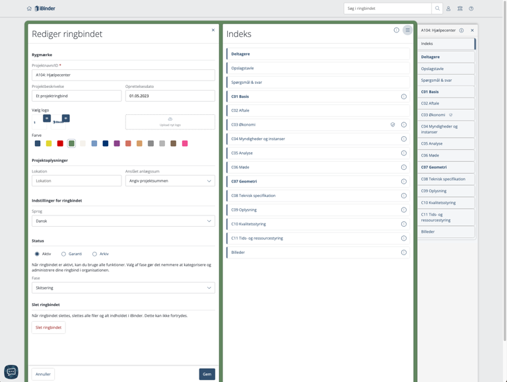Screen dimensions: 507x382
Task: Select the Aktiv status radio button
Action: coord(37,254)
